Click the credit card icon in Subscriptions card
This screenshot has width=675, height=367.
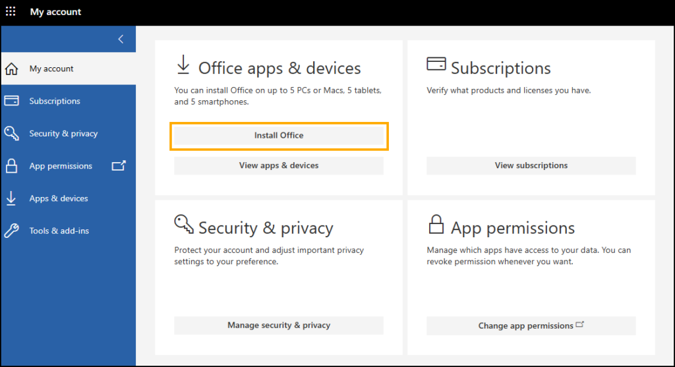436,64
